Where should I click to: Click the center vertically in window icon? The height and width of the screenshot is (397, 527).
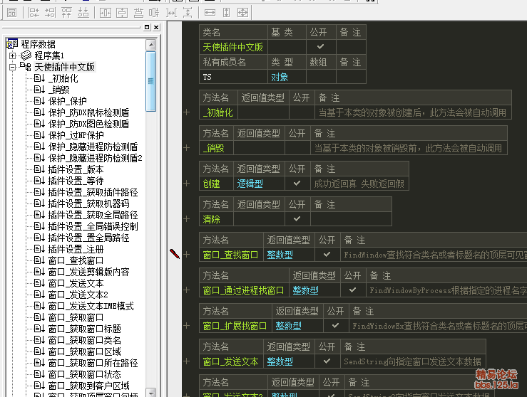coord(122,13)
